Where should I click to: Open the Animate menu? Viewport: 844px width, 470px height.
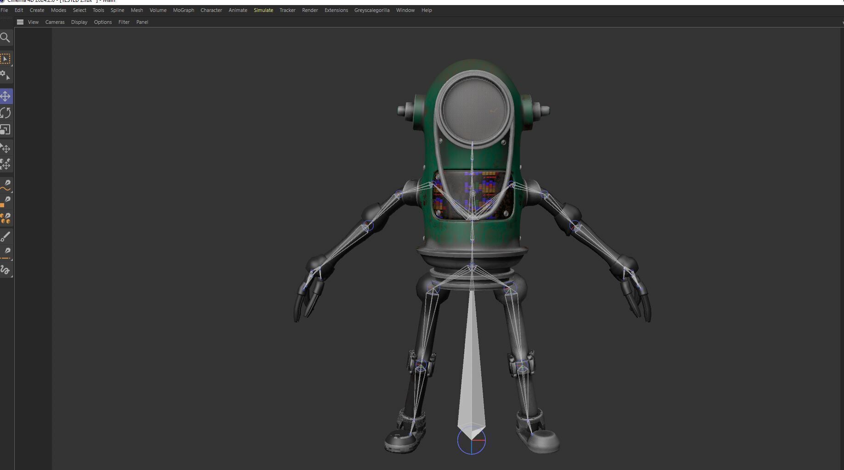tap(238, 10)
